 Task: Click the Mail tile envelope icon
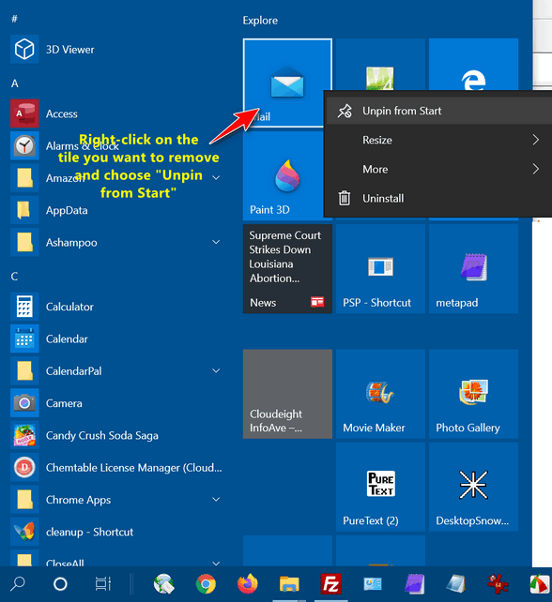click(287, 82)
